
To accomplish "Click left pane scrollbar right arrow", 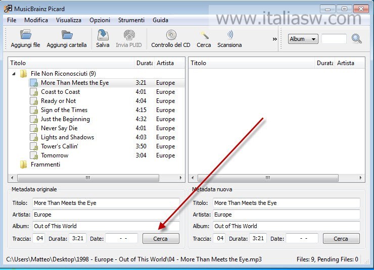I will (180, 178).
